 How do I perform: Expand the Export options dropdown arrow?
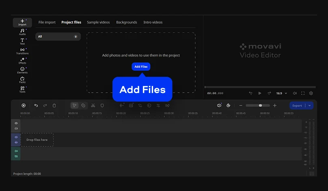[x=310, y=105]
